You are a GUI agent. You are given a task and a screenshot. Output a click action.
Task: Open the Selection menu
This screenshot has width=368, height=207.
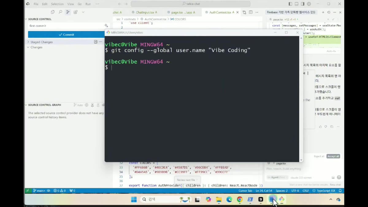point(57,4)
